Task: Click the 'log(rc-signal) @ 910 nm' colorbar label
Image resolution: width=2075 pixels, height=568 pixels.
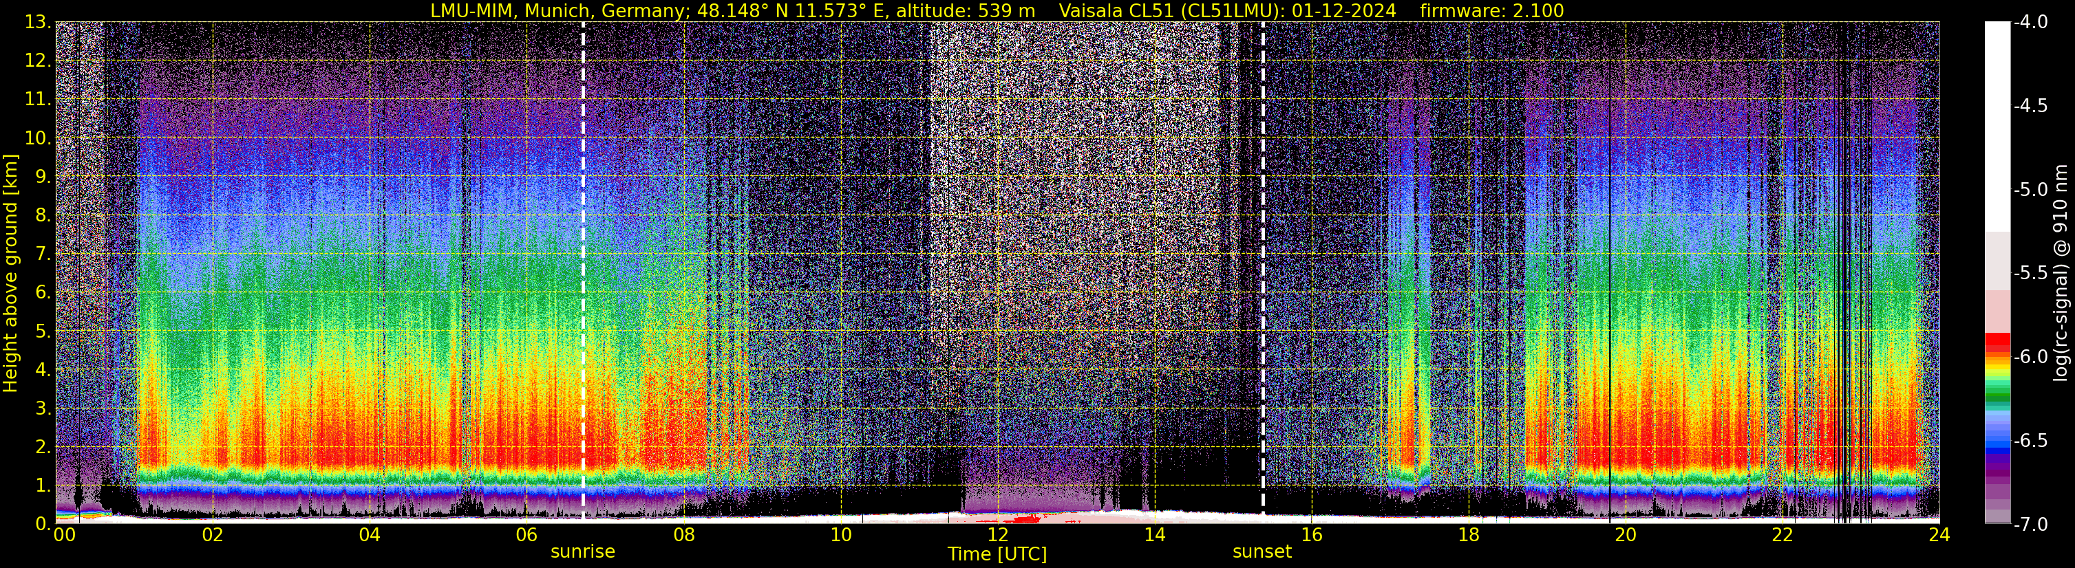Action: click(x=2063, y=273)
